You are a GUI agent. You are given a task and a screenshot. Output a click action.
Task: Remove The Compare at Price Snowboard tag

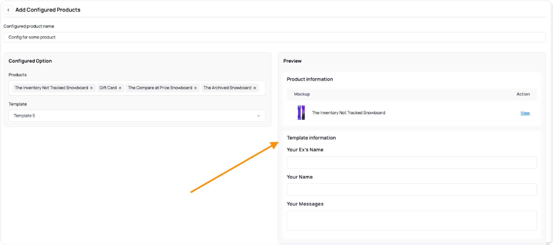click(195, 88)
